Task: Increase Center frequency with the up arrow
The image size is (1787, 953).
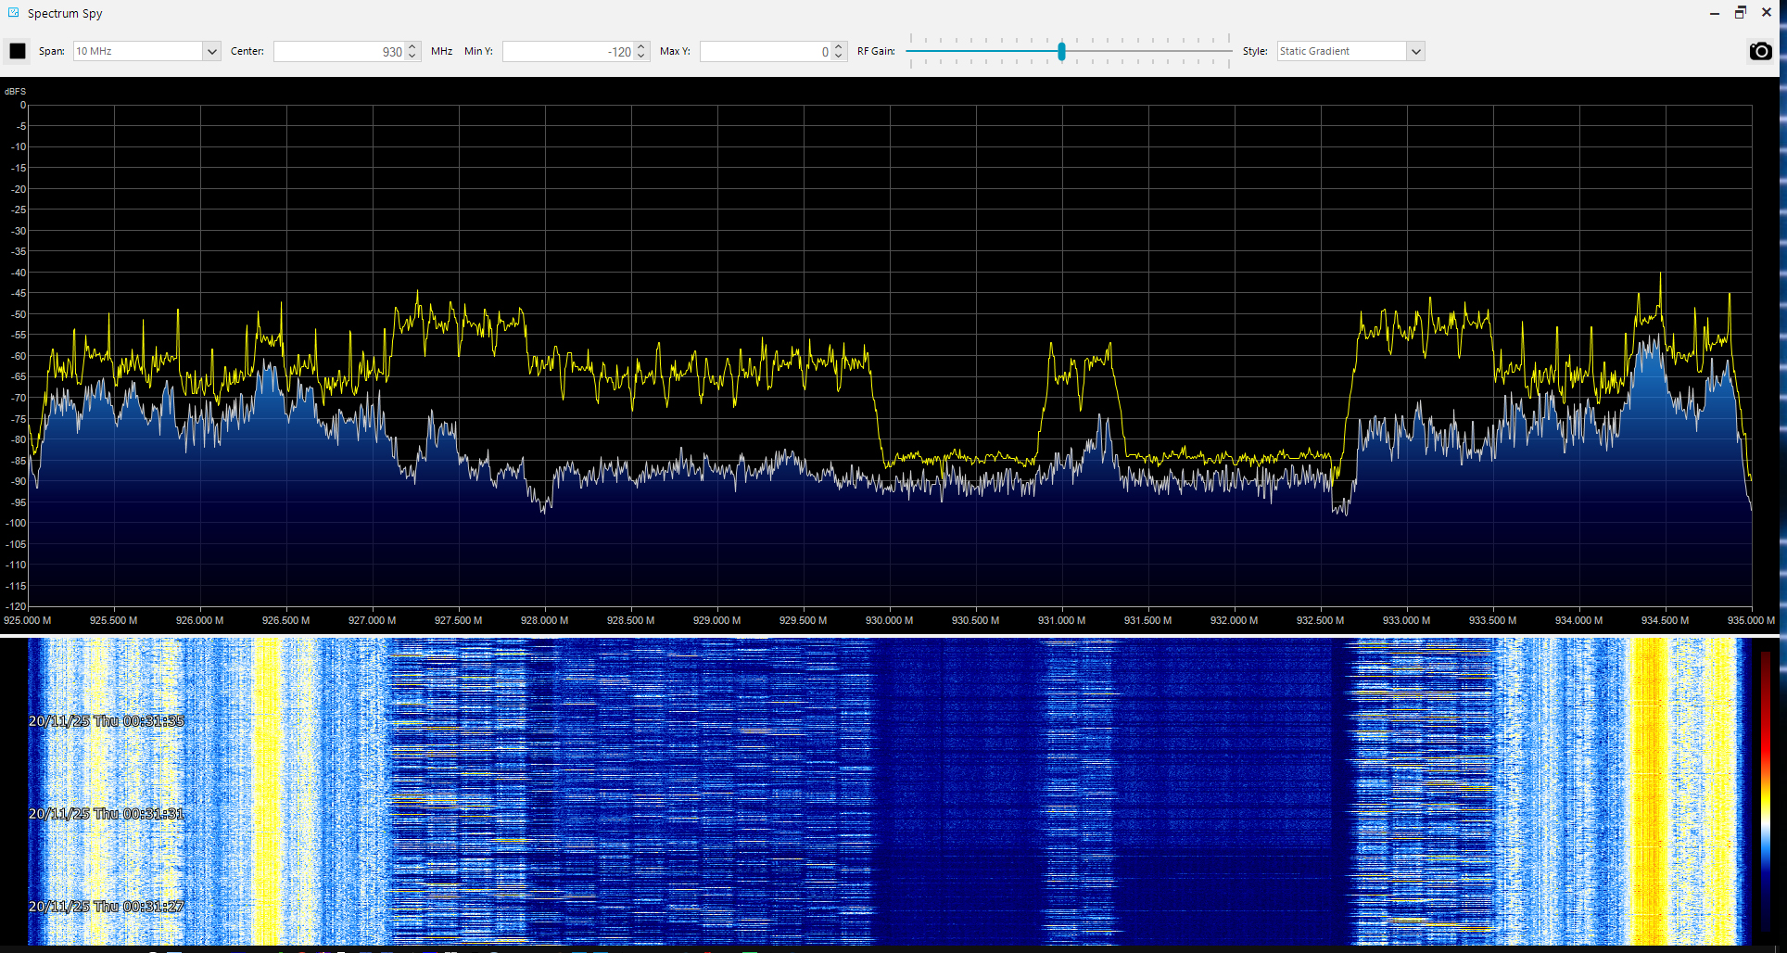Action: [x=412, y=46]
